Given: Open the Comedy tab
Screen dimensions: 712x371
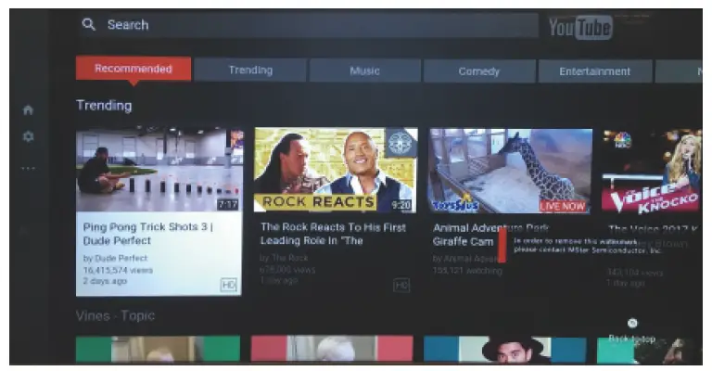Looking at the screenshot, I should click(479, 71).
